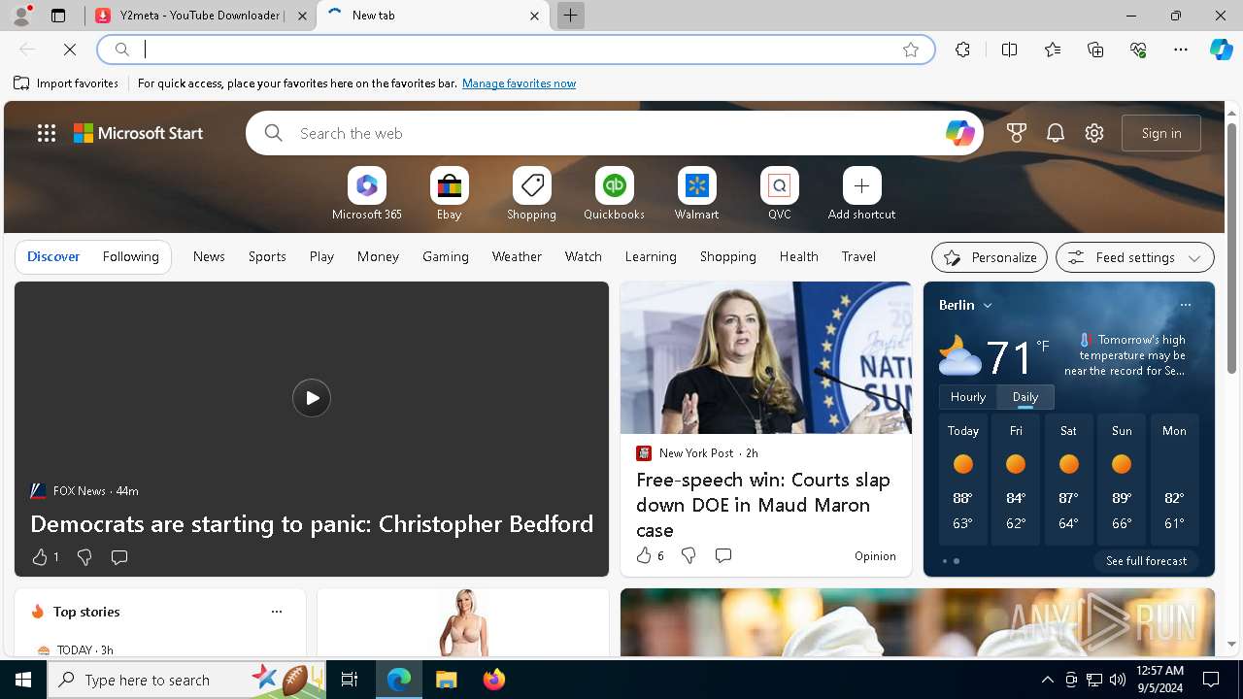The width and height of the screenshot is (1243, 699).
Task: Open browser Extensions icon
Action: coord(962,50)
